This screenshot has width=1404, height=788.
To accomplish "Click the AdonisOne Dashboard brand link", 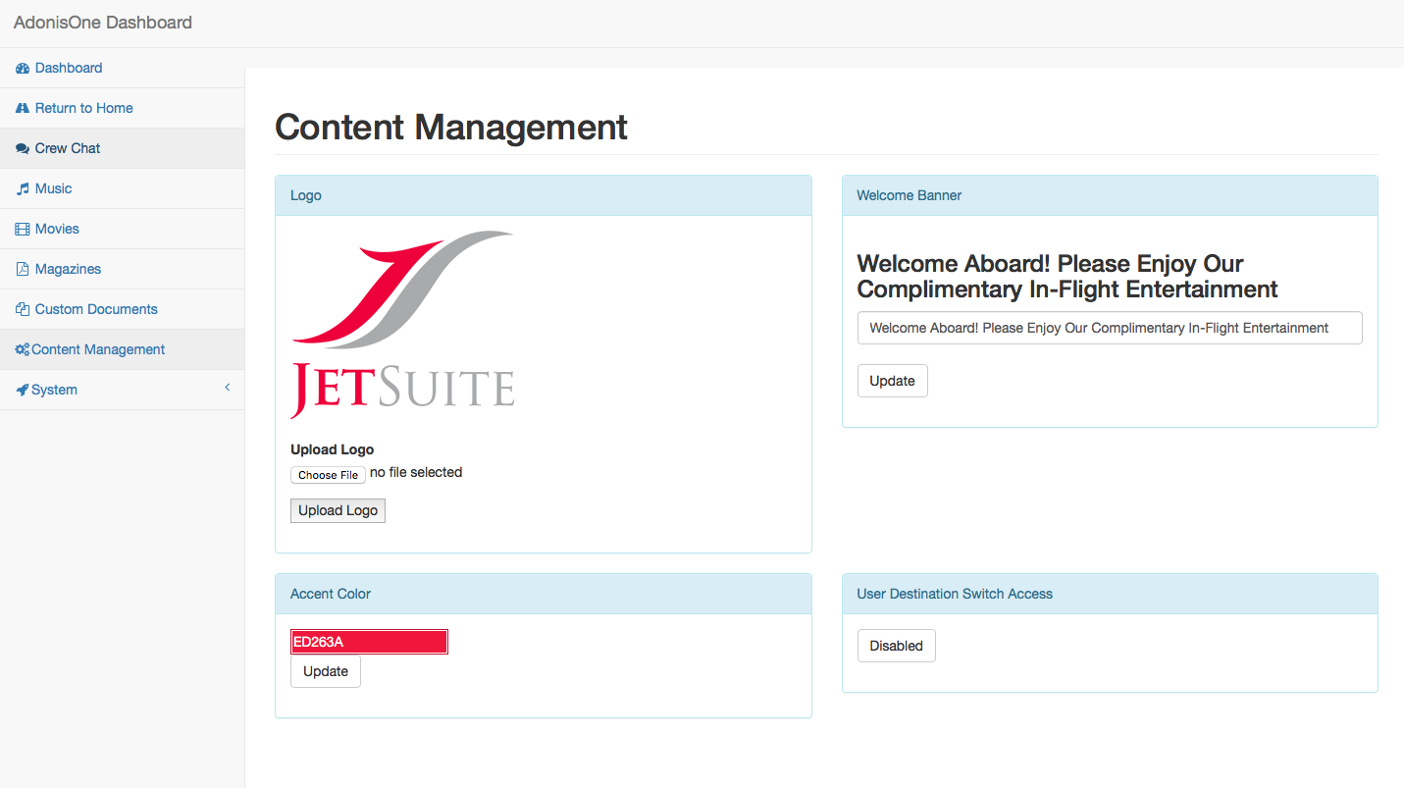I will point(103,23).
